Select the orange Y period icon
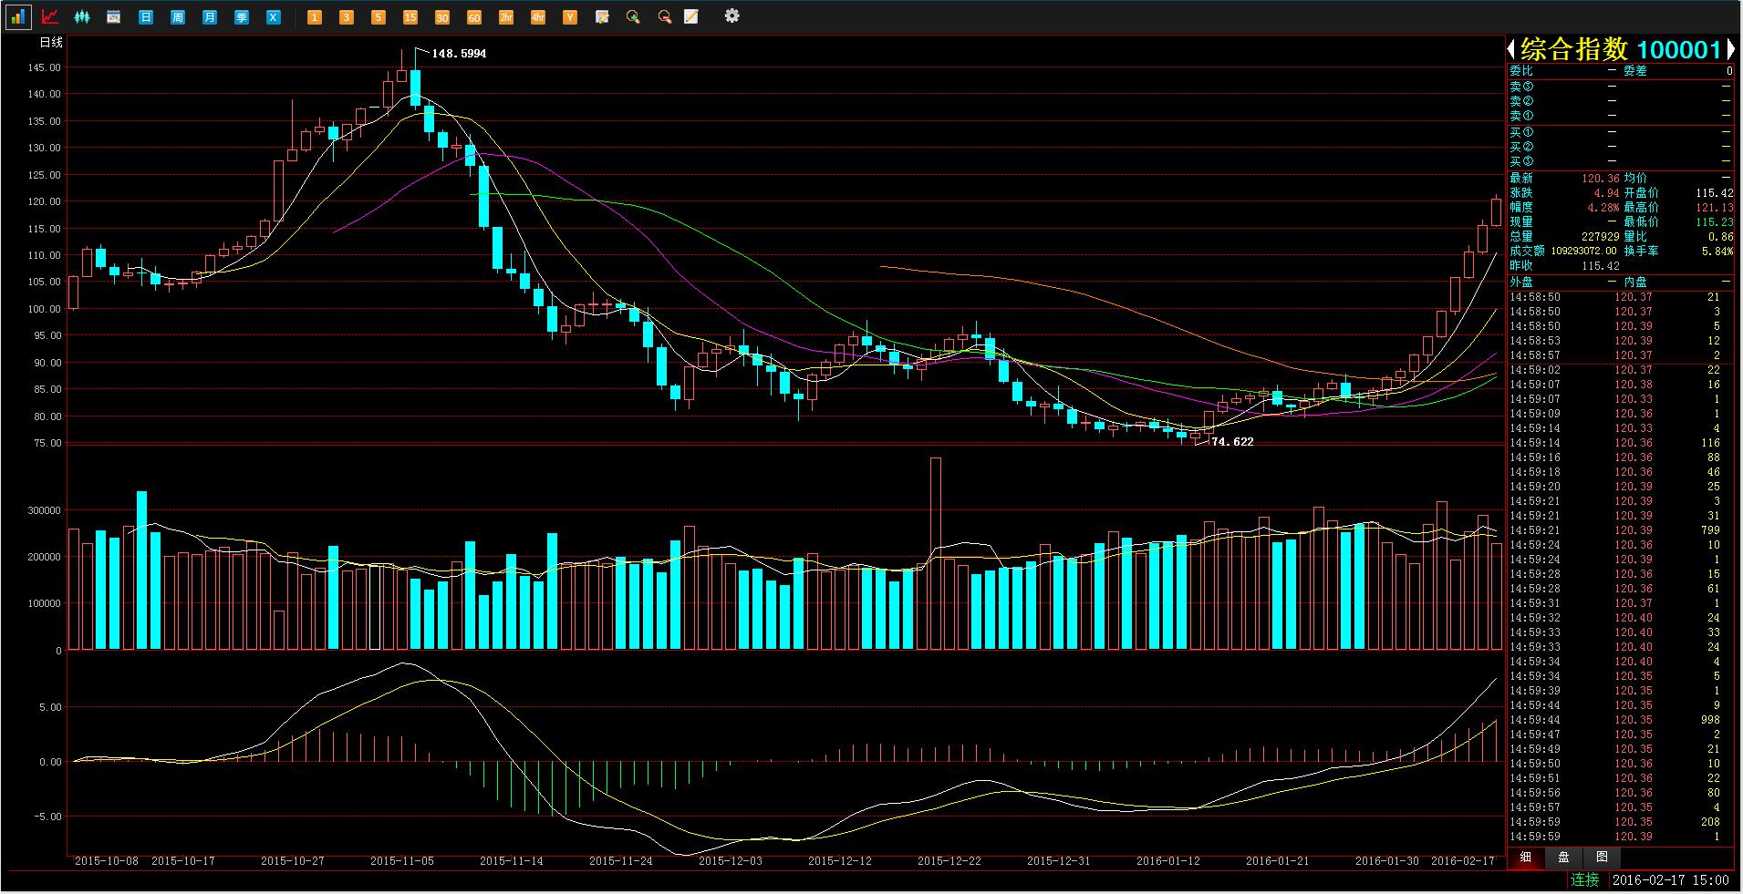 click(570, 16)
